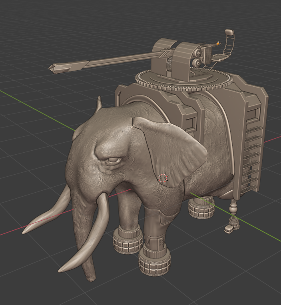Select the ladder rungs on the rear armor panel

tap(252, 159)
